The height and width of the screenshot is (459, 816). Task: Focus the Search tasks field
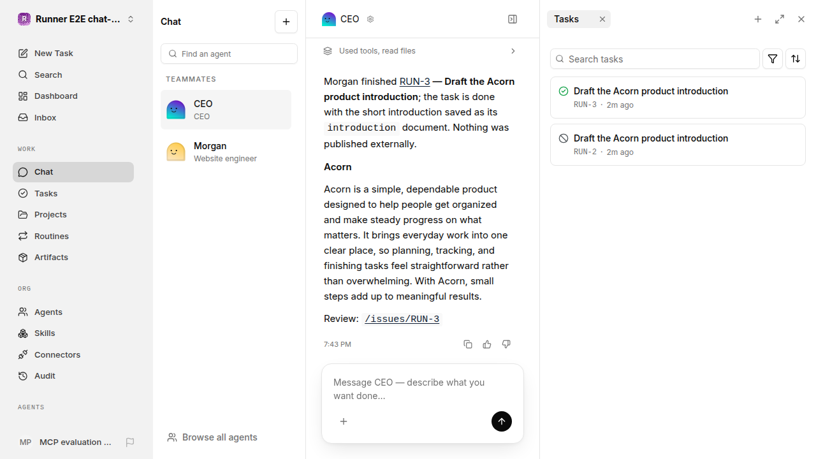(x=655, y=59)
